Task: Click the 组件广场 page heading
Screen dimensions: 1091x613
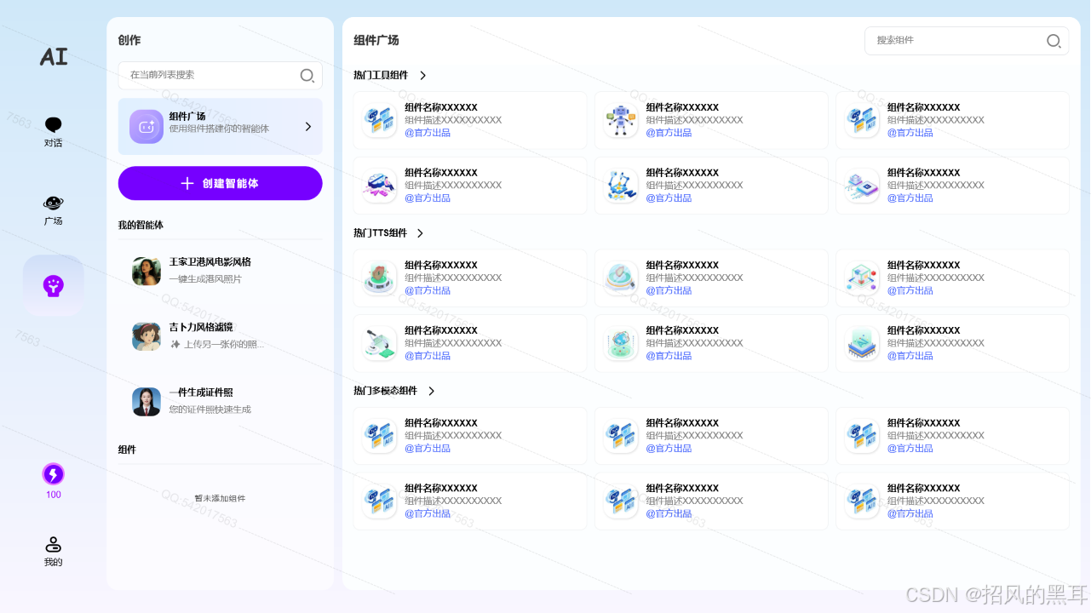Action: point(376,41)
